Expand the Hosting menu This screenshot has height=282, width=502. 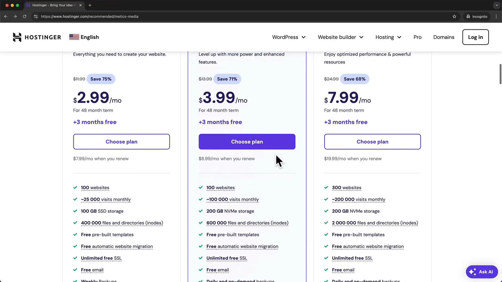coord(388,37)
